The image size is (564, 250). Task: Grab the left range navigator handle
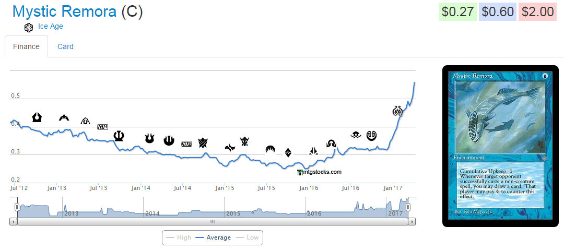tap(17, 207)
